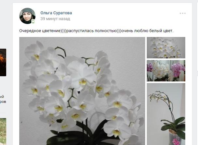The height and width of the screenshot is (145, 198).
Task: Click the gray knit hat in the avatar
Action: [x=27, y=11]
